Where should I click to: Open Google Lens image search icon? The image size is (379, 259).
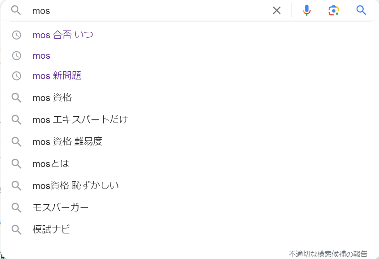tap(334, 10)
